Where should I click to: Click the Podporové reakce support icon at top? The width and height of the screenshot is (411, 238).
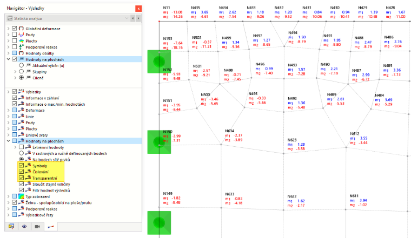21,47
